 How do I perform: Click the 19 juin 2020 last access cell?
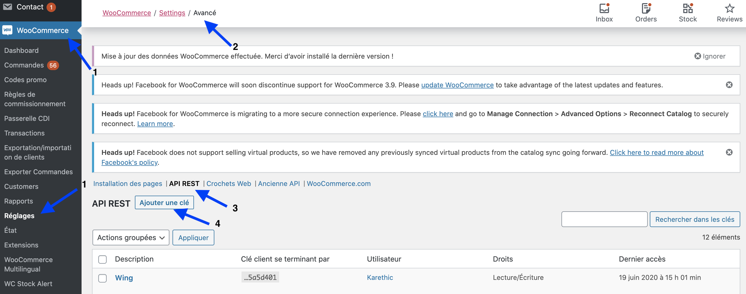660,277
